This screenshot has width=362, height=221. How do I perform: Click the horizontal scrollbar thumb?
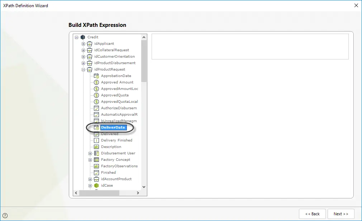pyautogui.click(x=99, y=193)
